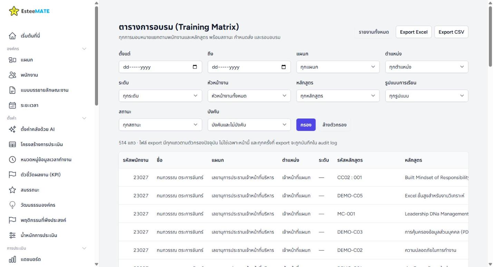Open the สถานะ filter dropdown
The height and width of the screenshot is (267, 493).
160,125
